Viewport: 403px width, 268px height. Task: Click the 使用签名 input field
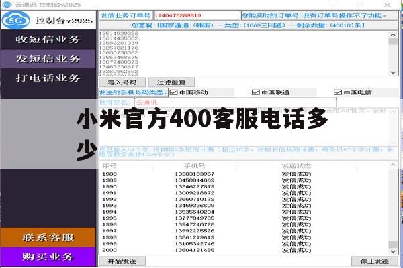(236, 103)
